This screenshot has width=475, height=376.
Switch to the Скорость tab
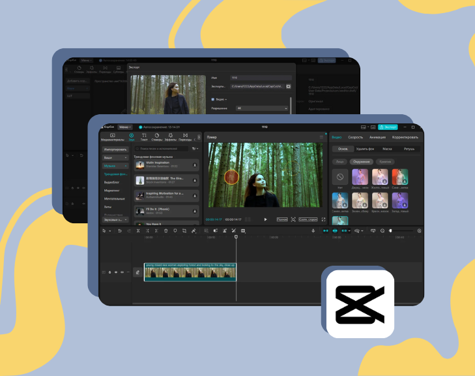tap(355, 138)
